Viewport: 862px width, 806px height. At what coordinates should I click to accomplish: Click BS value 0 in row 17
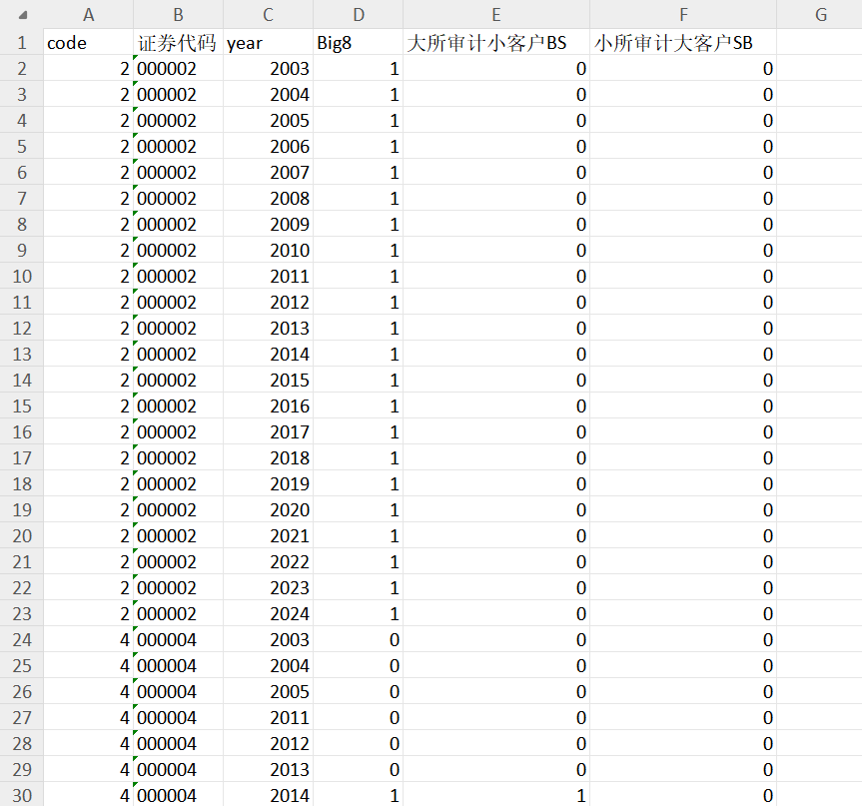click(x=496, y=457)
